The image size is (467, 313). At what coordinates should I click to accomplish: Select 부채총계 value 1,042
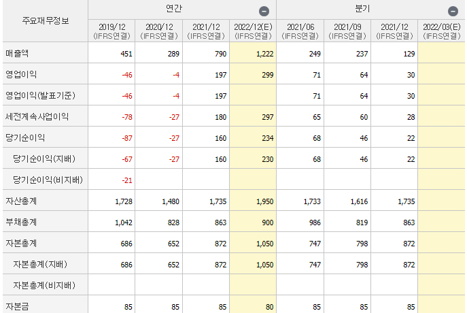124,223
